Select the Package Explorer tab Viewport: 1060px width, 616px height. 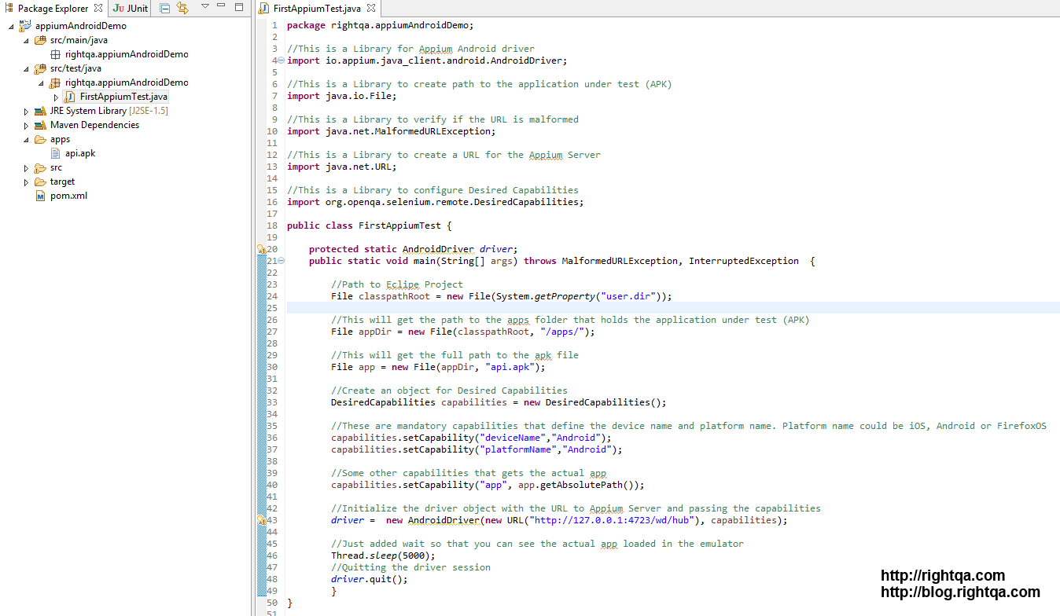point(53,8)
